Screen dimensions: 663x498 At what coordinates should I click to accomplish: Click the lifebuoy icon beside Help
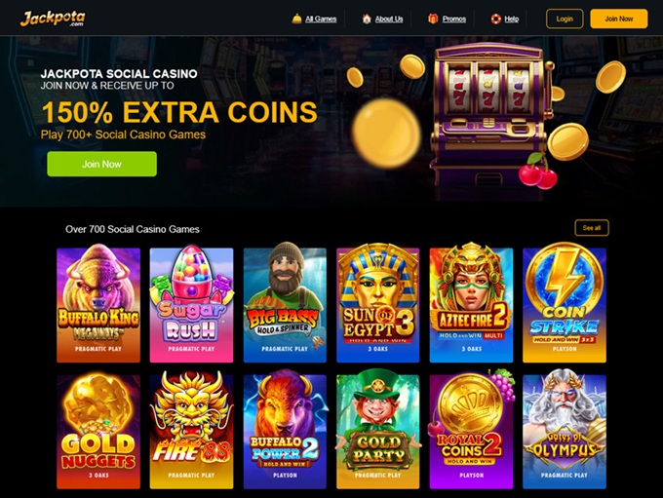pos(495,19)
